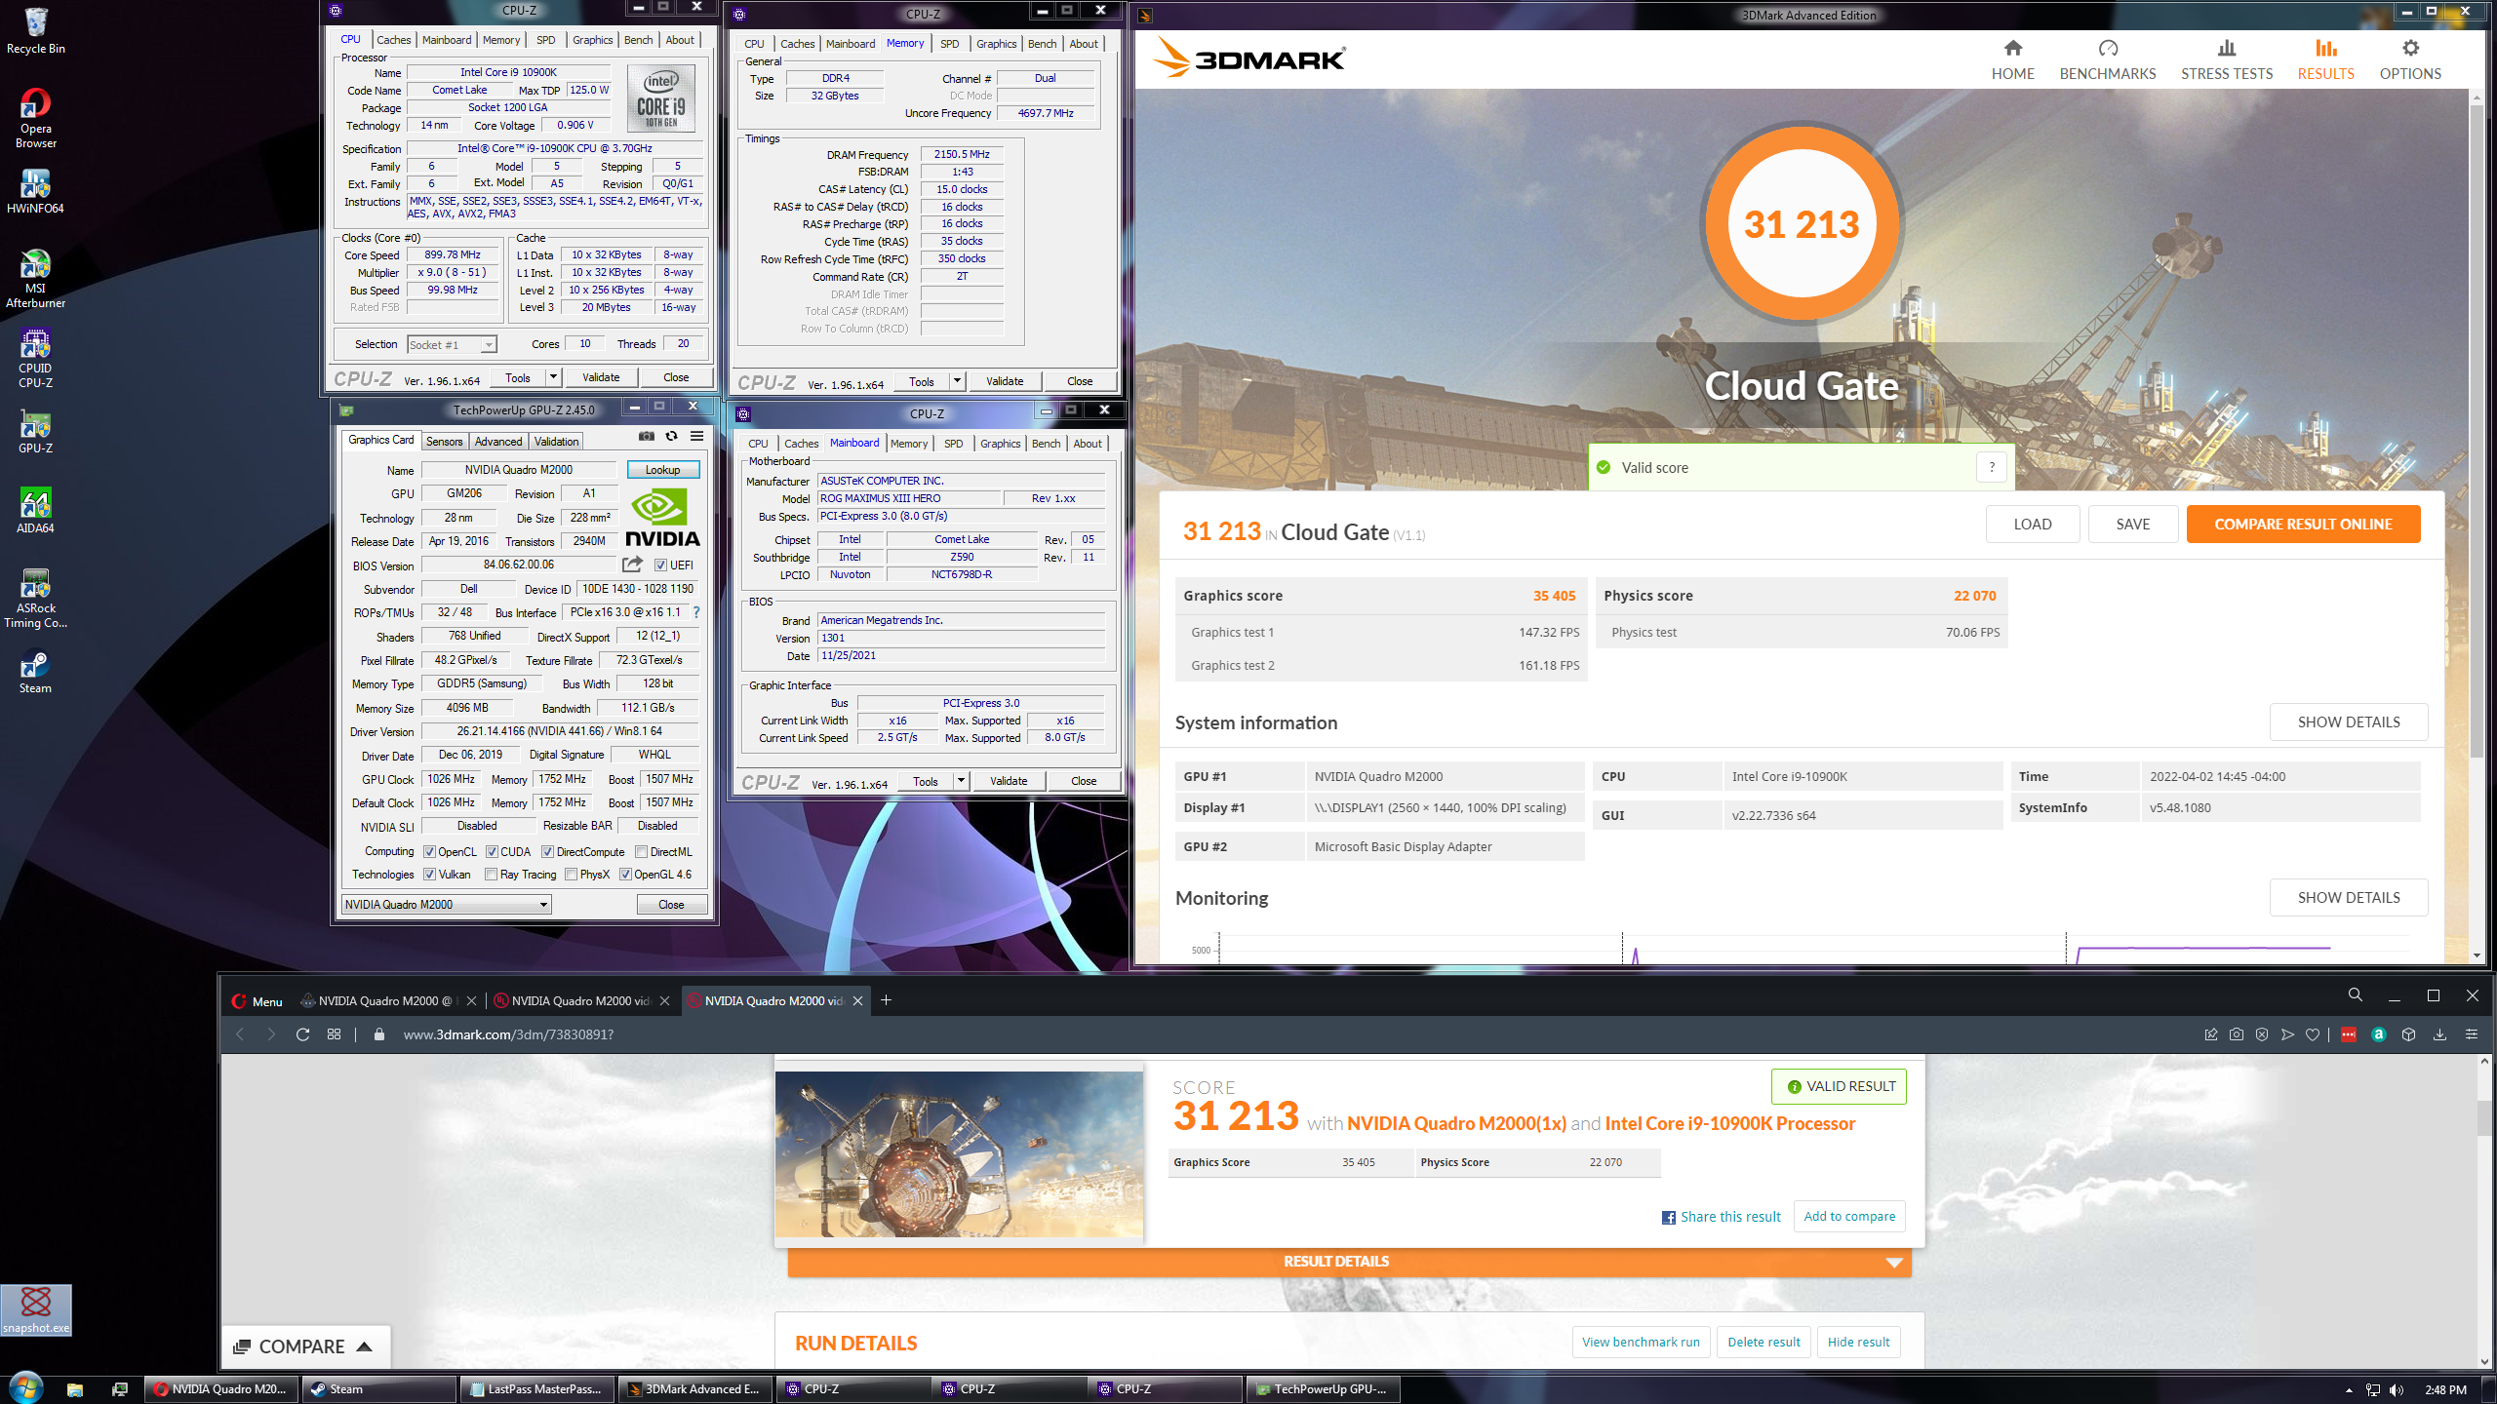Show hidden system tray icons arrow
Screen dimensions: 2497x1404
[x=2348, y=1390]
